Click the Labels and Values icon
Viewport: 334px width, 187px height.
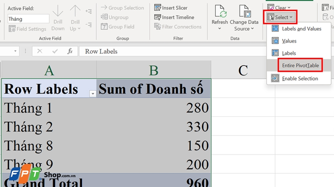[x=275, y=28]
